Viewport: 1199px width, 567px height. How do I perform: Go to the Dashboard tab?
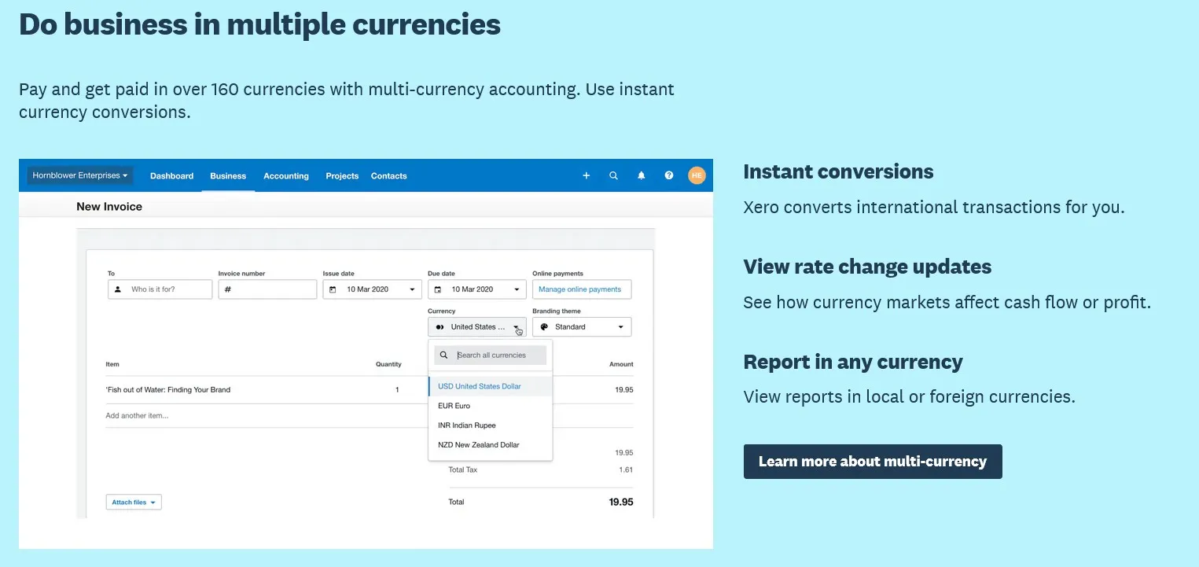tap(171, 176)
